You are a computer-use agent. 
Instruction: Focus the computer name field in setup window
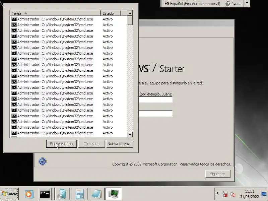point(155,113)
